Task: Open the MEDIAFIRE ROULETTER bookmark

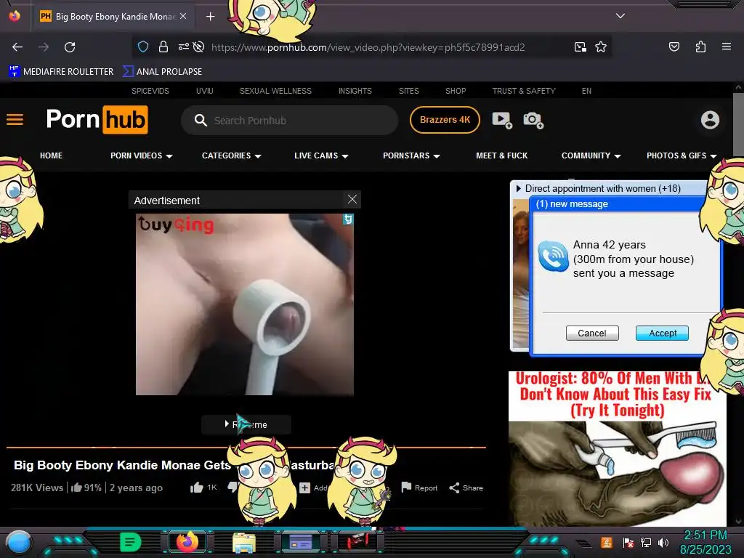Action: 61,72
